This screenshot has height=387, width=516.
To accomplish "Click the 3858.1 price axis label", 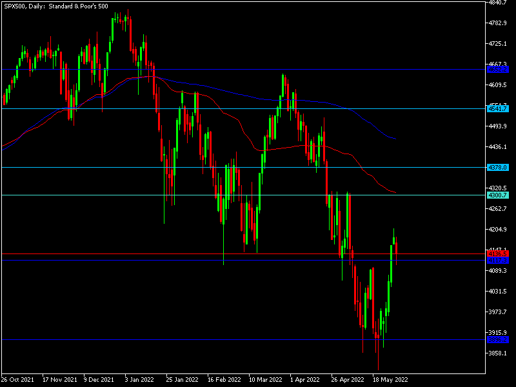I will coord(497,353).
